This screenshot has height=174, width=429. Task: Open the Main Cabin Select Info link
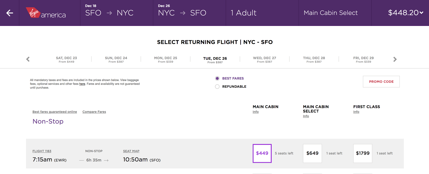click(306, 116)
